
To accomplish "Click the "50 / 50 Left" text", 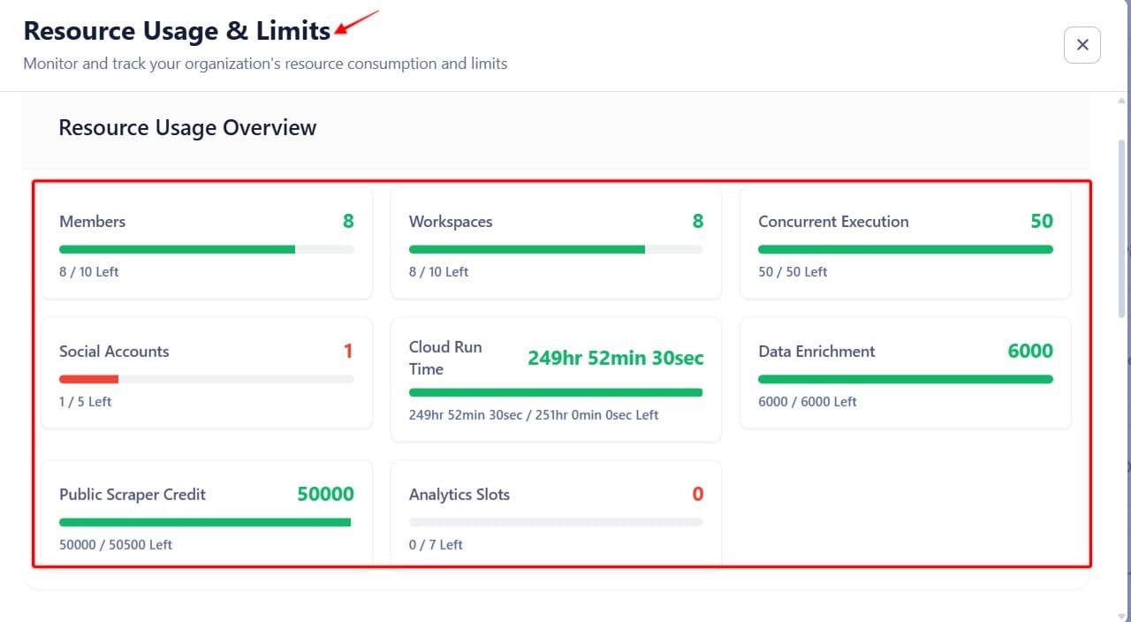I will point(792,272).
